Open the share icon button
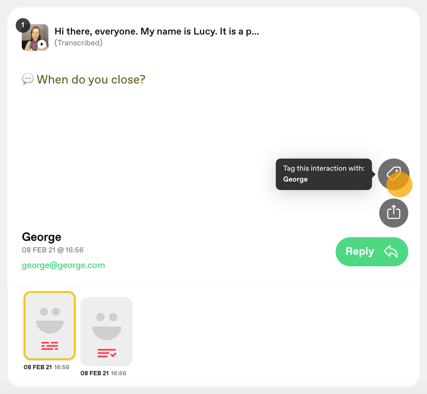The image size is (427, 394). (393, 213)
